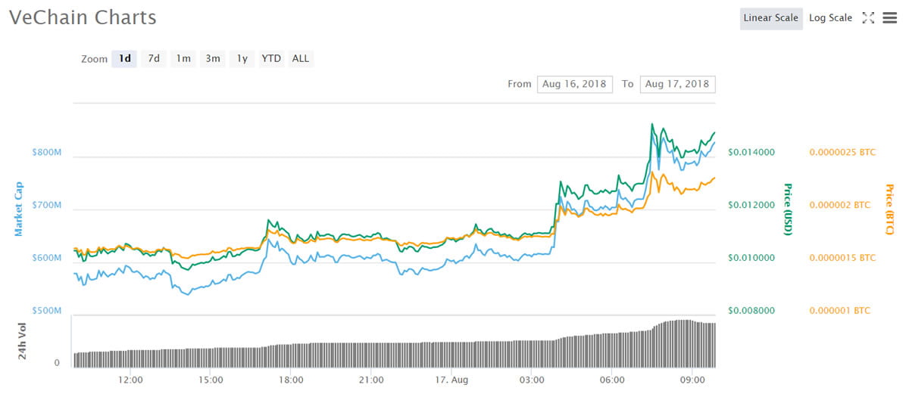Click the 18:00 time axis label

[x=291, y=379]
